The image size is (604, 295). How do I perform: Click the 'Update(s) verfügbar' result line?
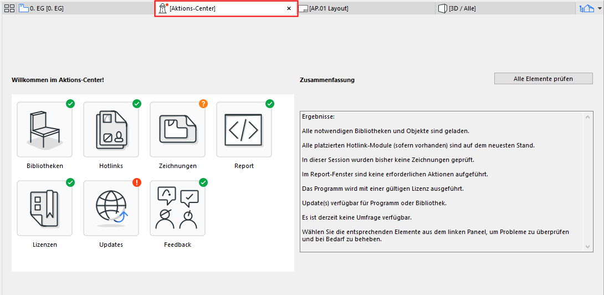[x=375, y=203]
